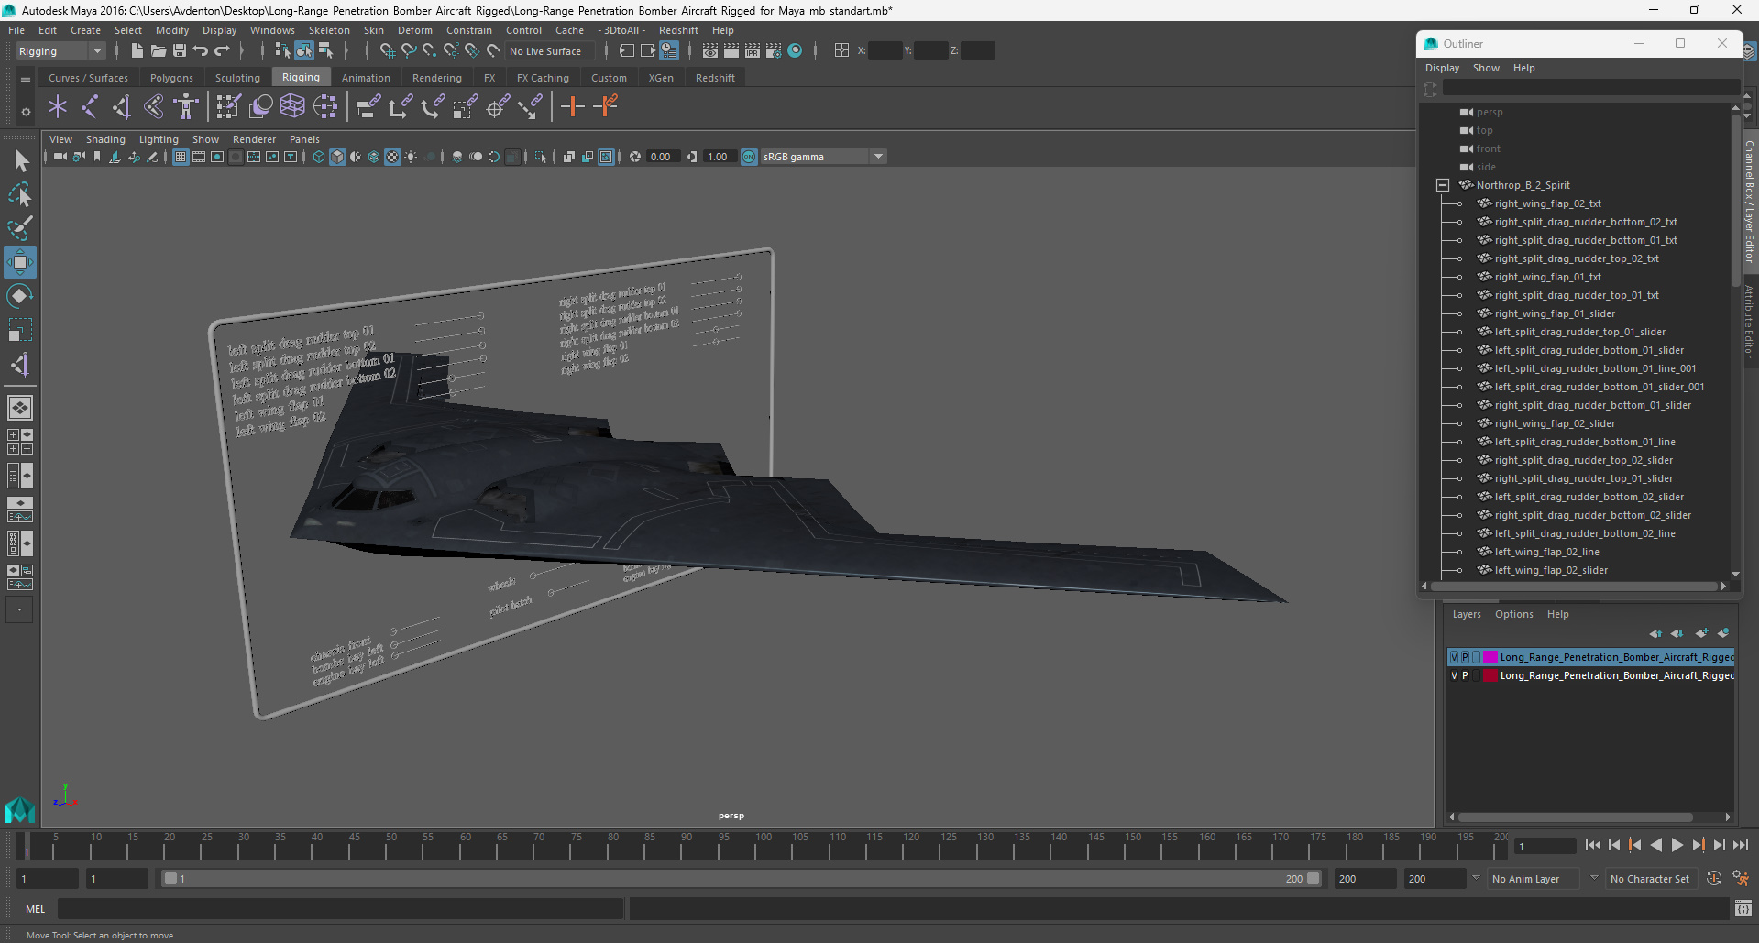This screenshot has width=1759, height=943.
Task: Toggle playback P of the red layer
Action: coord(1465,675)
